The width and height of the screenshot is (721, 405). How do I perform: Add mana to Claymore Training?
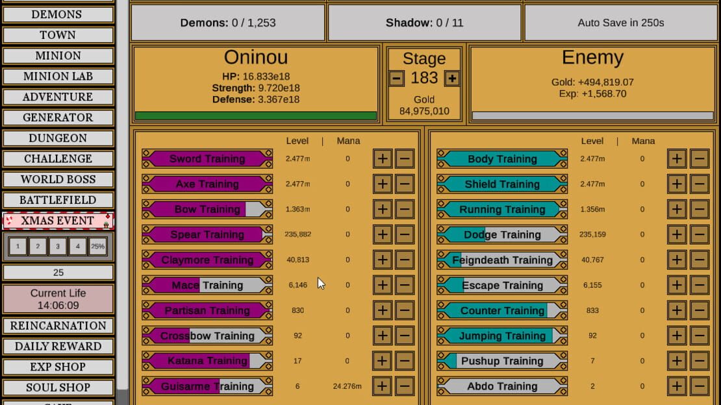382,260
